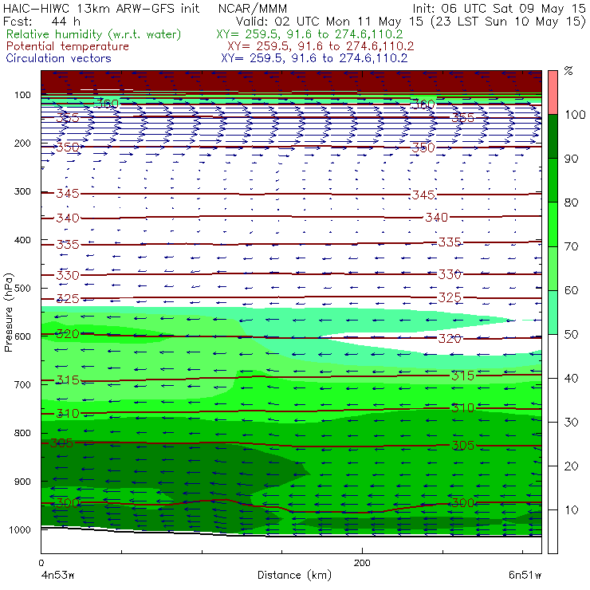This screenshot has height=590, width=590.
Task: Pick the 80–90% green color bar segment
Action: point(553,180)
